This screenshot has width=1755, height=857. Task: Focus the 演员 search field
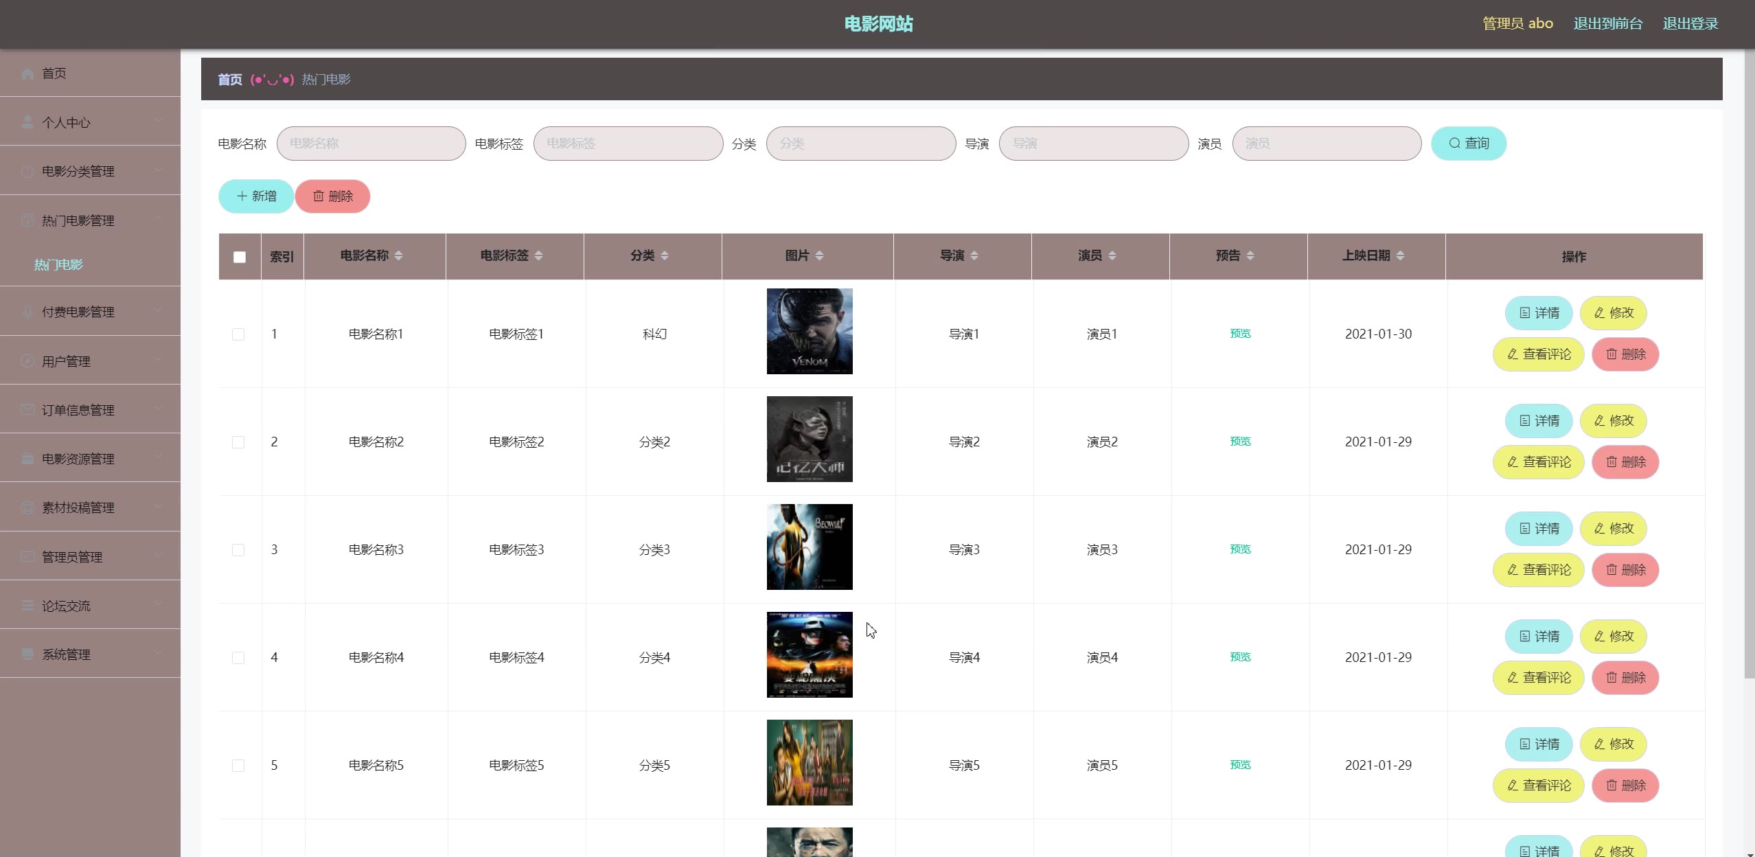tap(1327, 144)
